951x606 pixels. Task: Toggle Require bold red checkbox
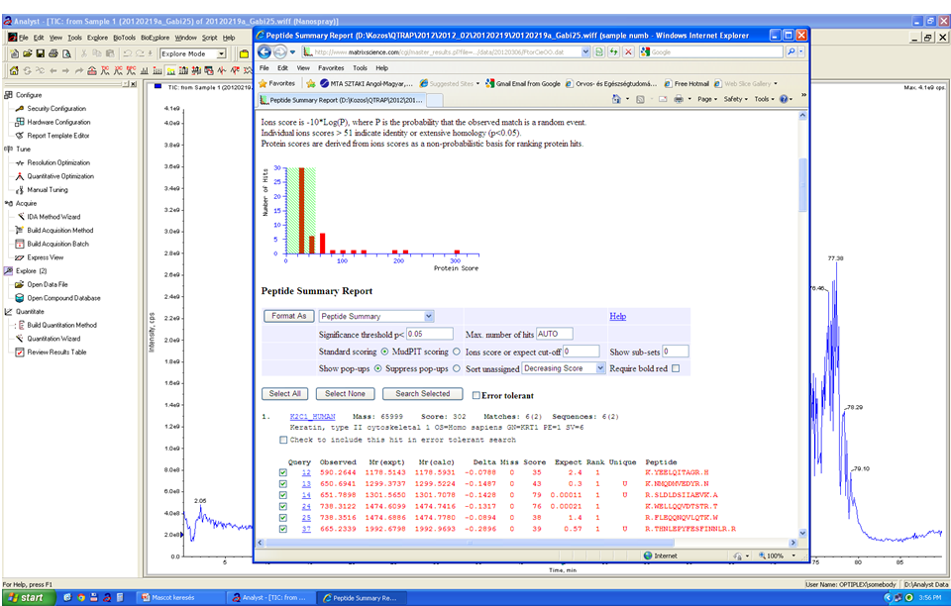click(x=676, y=368)
